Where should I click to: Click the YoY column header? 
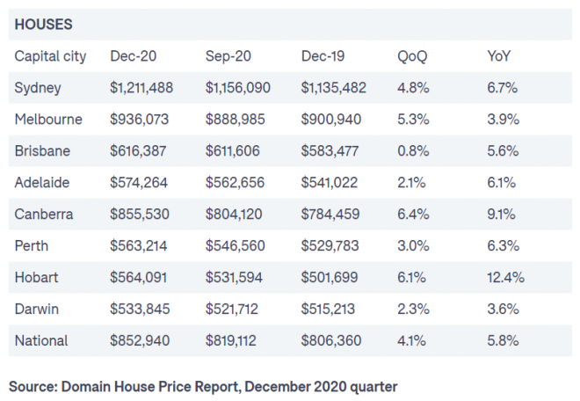(x=499, y=56)
